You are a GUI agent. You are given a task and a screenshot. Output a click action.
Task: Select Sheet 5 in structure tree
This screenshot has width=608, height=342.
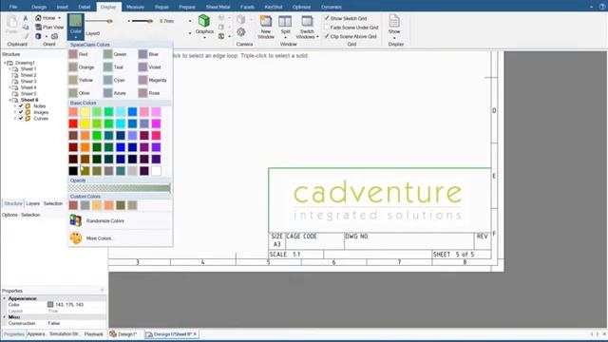coord(28,94)
